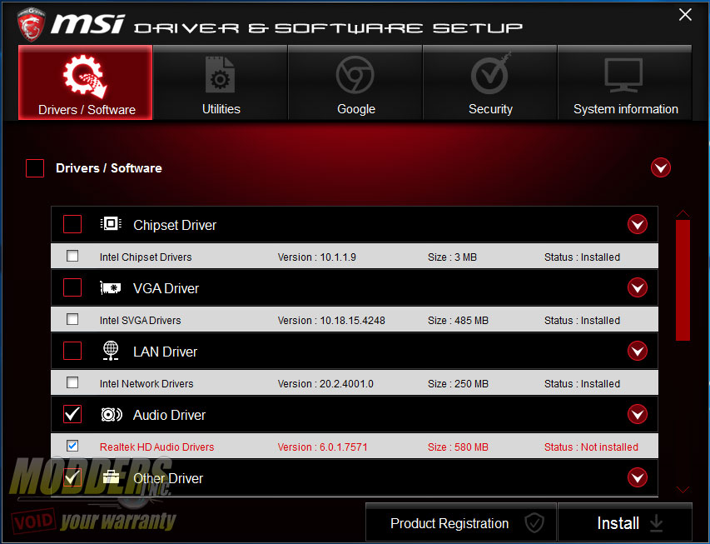Click Version : 6.0.1.7571 text
The image size is (710, 544).
click(x=322, y=447)
